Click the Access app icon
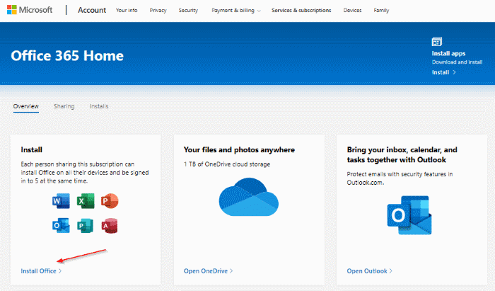495x291 pixels. point(110,226)
